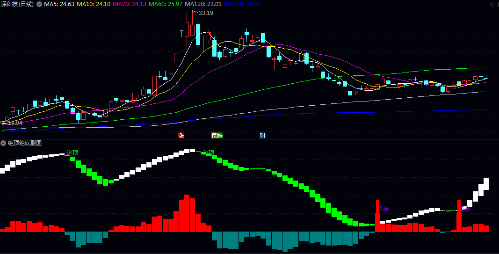Click the second 机会 signal near the right red spike
Screen dimensions: 499x254
click(465, 209)
